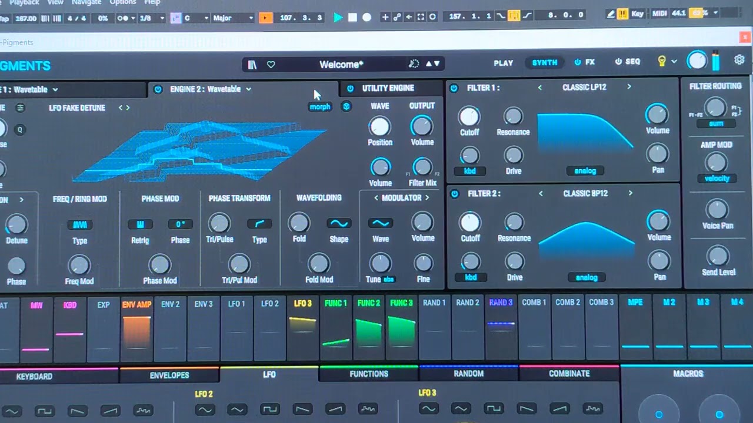Click the next MODULATOR arrow
This screenshot has height=423, width=753.
(427, 198)
